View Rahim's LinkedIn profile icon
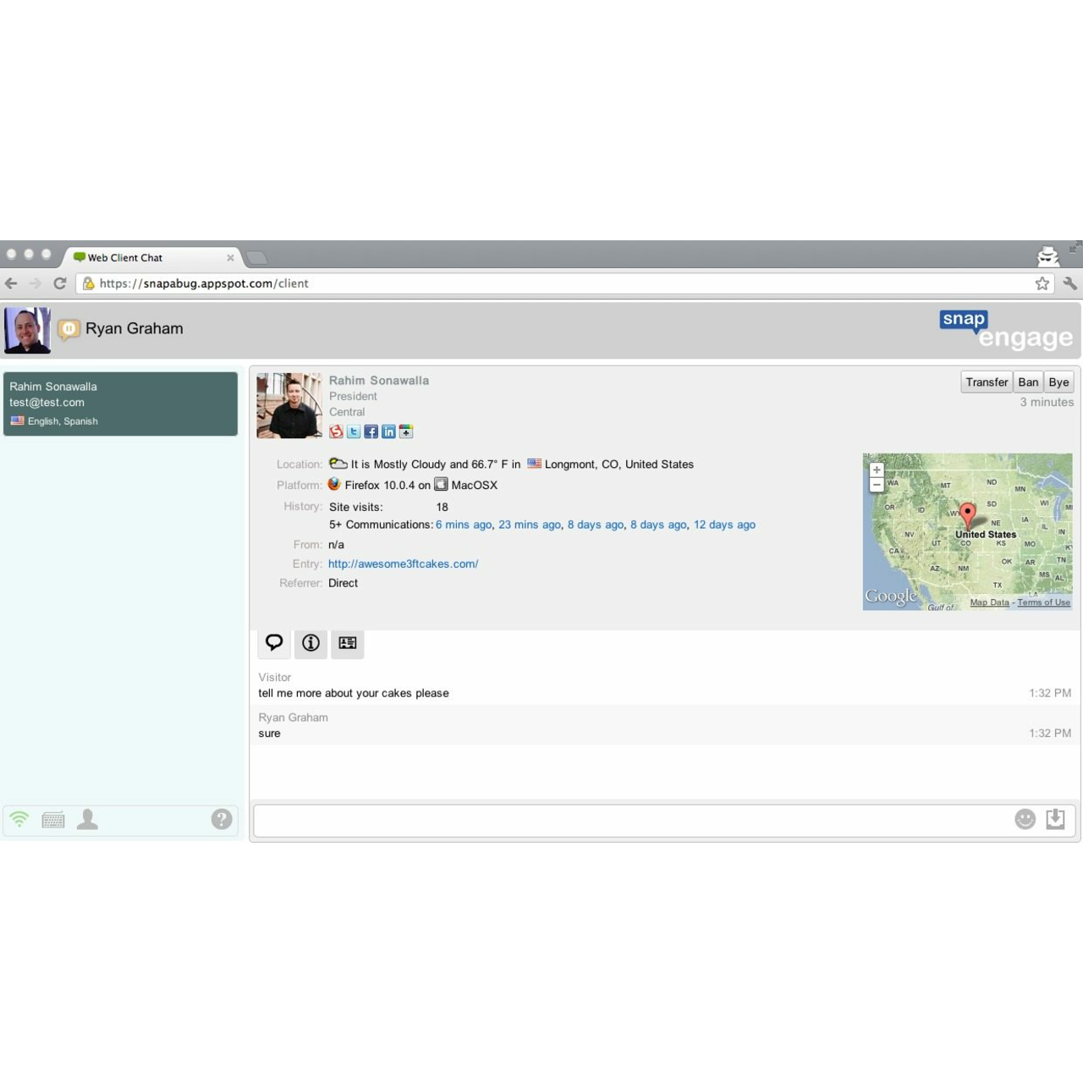 [x=388, y=432]
